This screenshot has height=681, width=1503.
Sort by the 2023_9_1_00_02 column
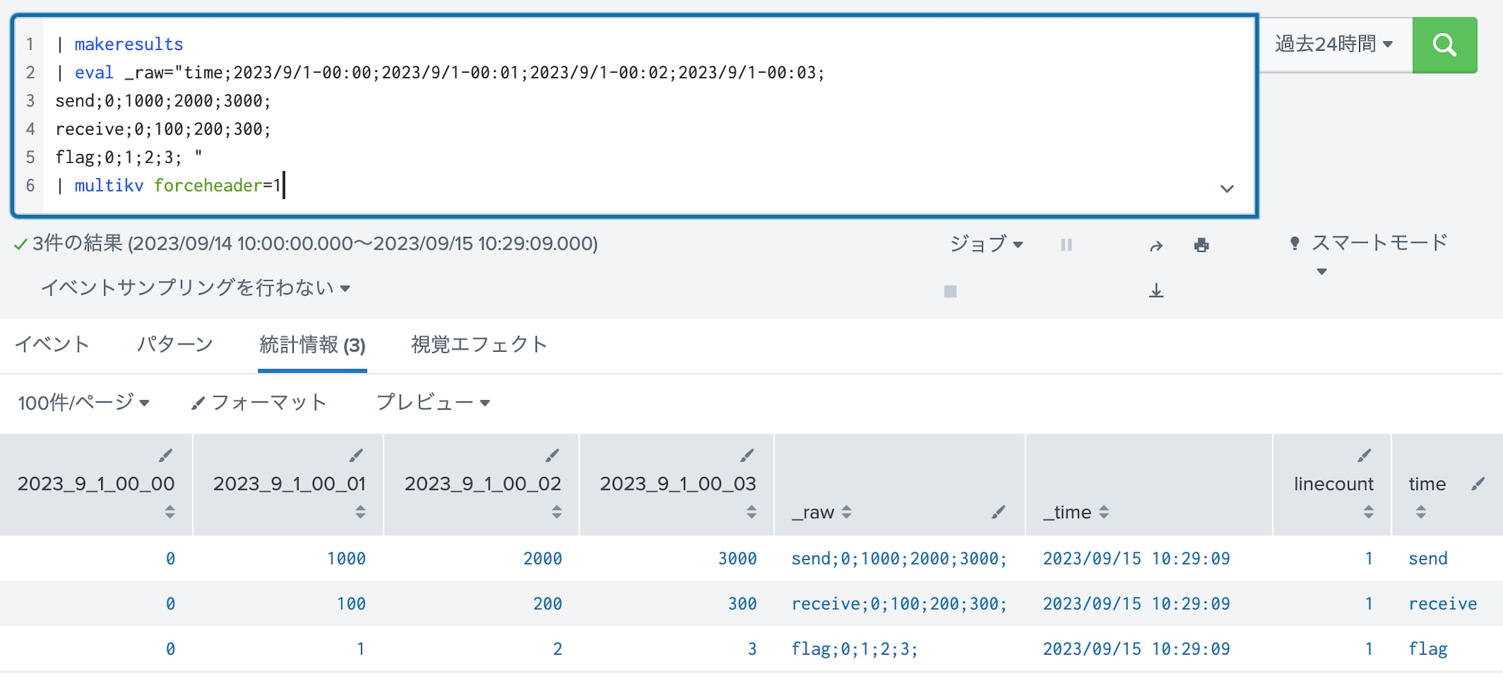[x=556, y=511]
